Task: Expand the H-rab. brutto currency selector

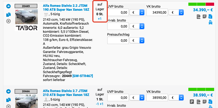Action: (142, 26)
